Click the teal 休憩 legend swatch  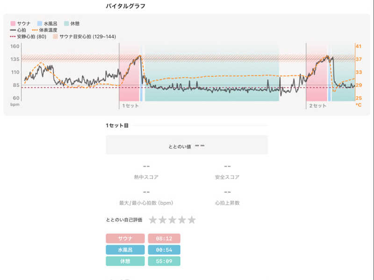[x=66, y=23]
